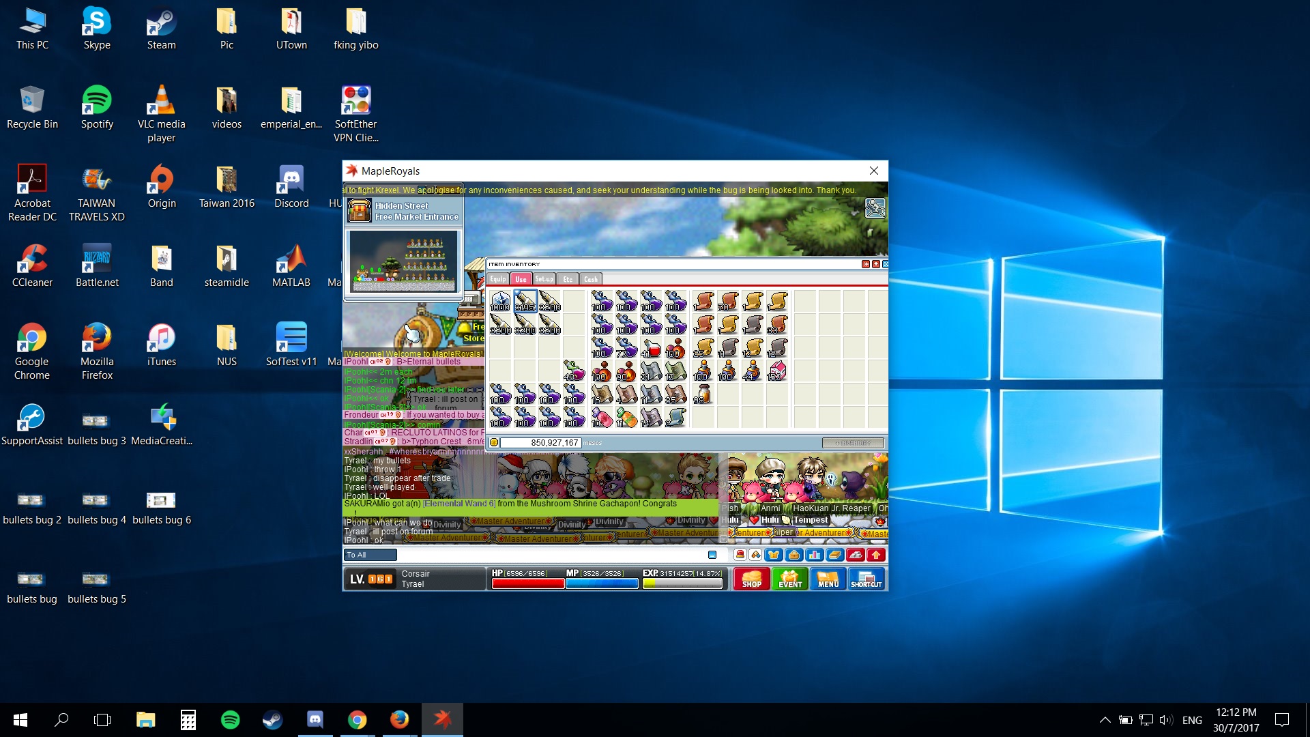Click the chat input field
1310x737 pixels.
(551, 555)
